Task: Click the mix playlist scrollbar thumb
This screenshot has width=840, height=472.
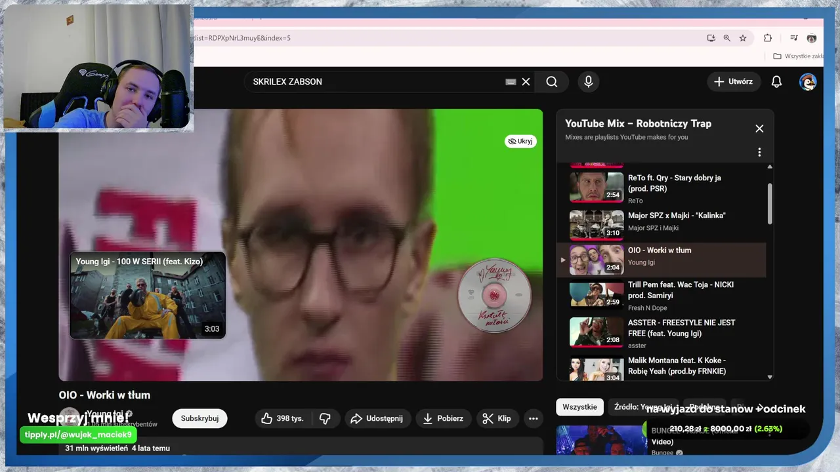Action: pos(770,203)
